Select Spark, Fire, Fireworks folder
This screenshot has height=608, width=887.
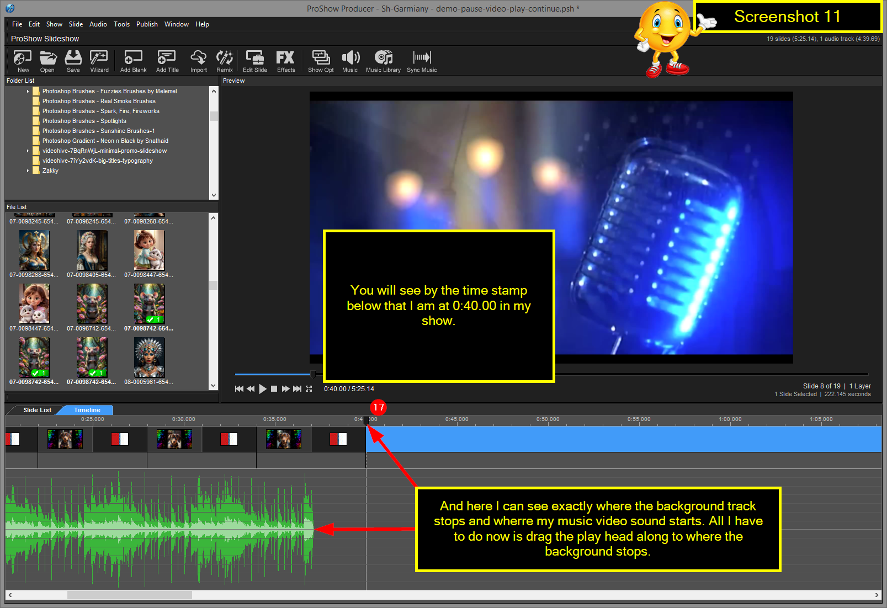[100, 111]
